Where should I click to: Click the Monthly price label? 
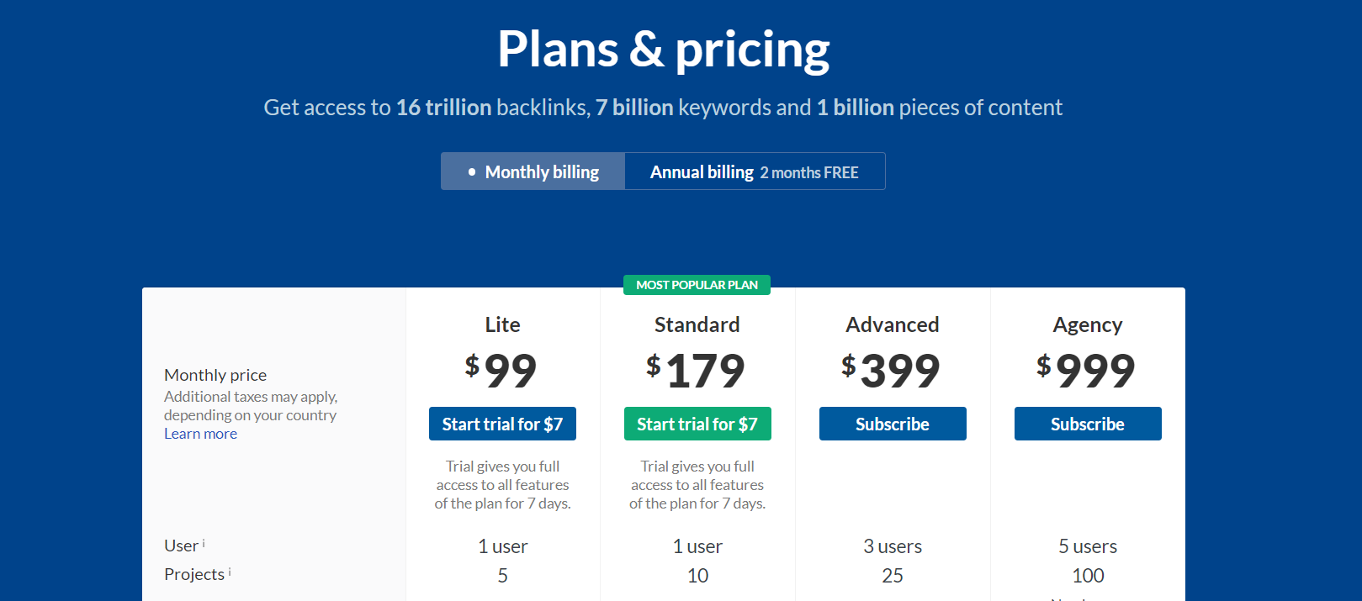click(x=215, y=374)
